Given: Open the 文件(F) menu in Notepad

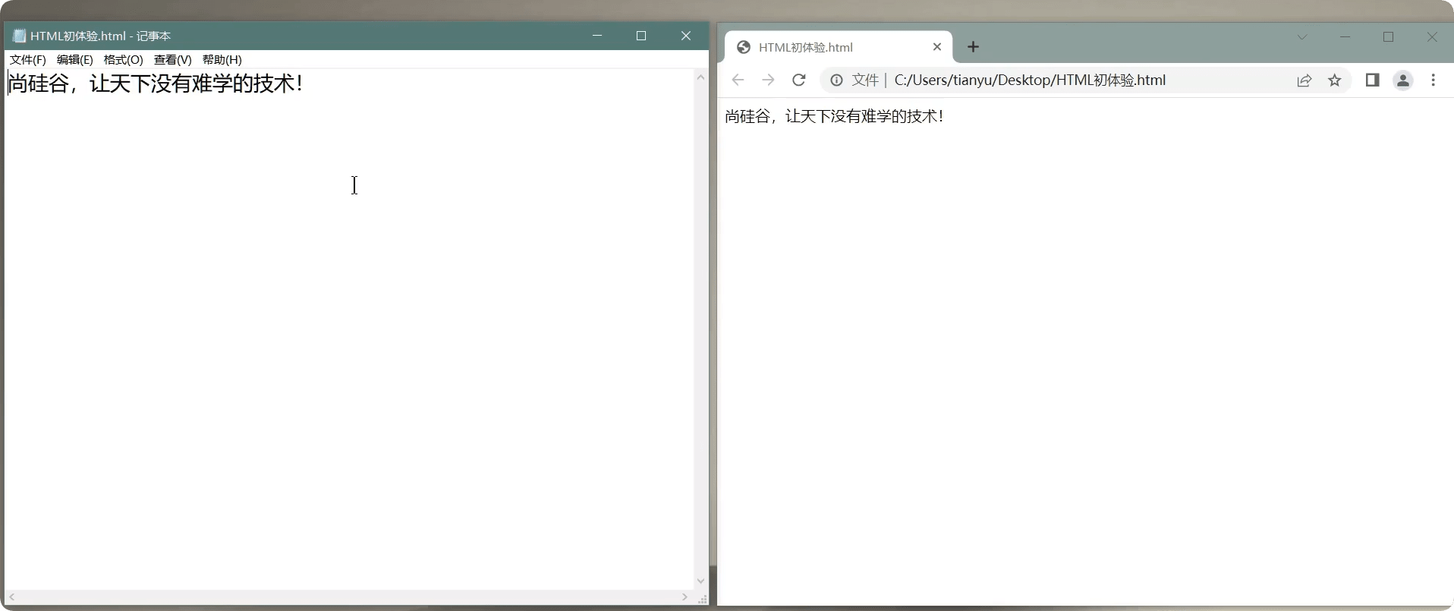Looking at the screenshot, I should click(28, 60).
